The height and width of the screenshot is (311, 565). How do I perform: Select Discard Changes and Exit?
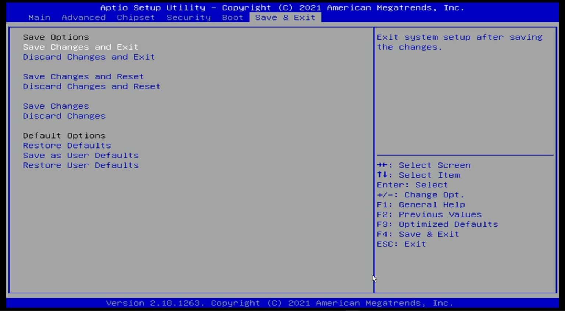click(88, 57)
